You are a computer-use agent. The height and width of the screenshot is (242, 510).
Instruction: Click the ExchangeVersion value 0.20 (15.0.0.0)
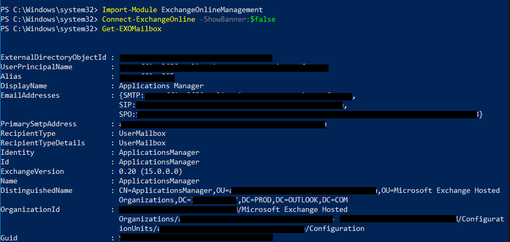(x=150, y=172)
